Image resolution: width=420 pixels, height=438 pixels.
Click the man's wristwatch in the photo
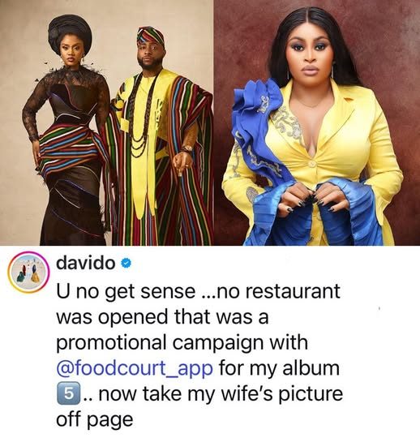[x=186, y=148]
